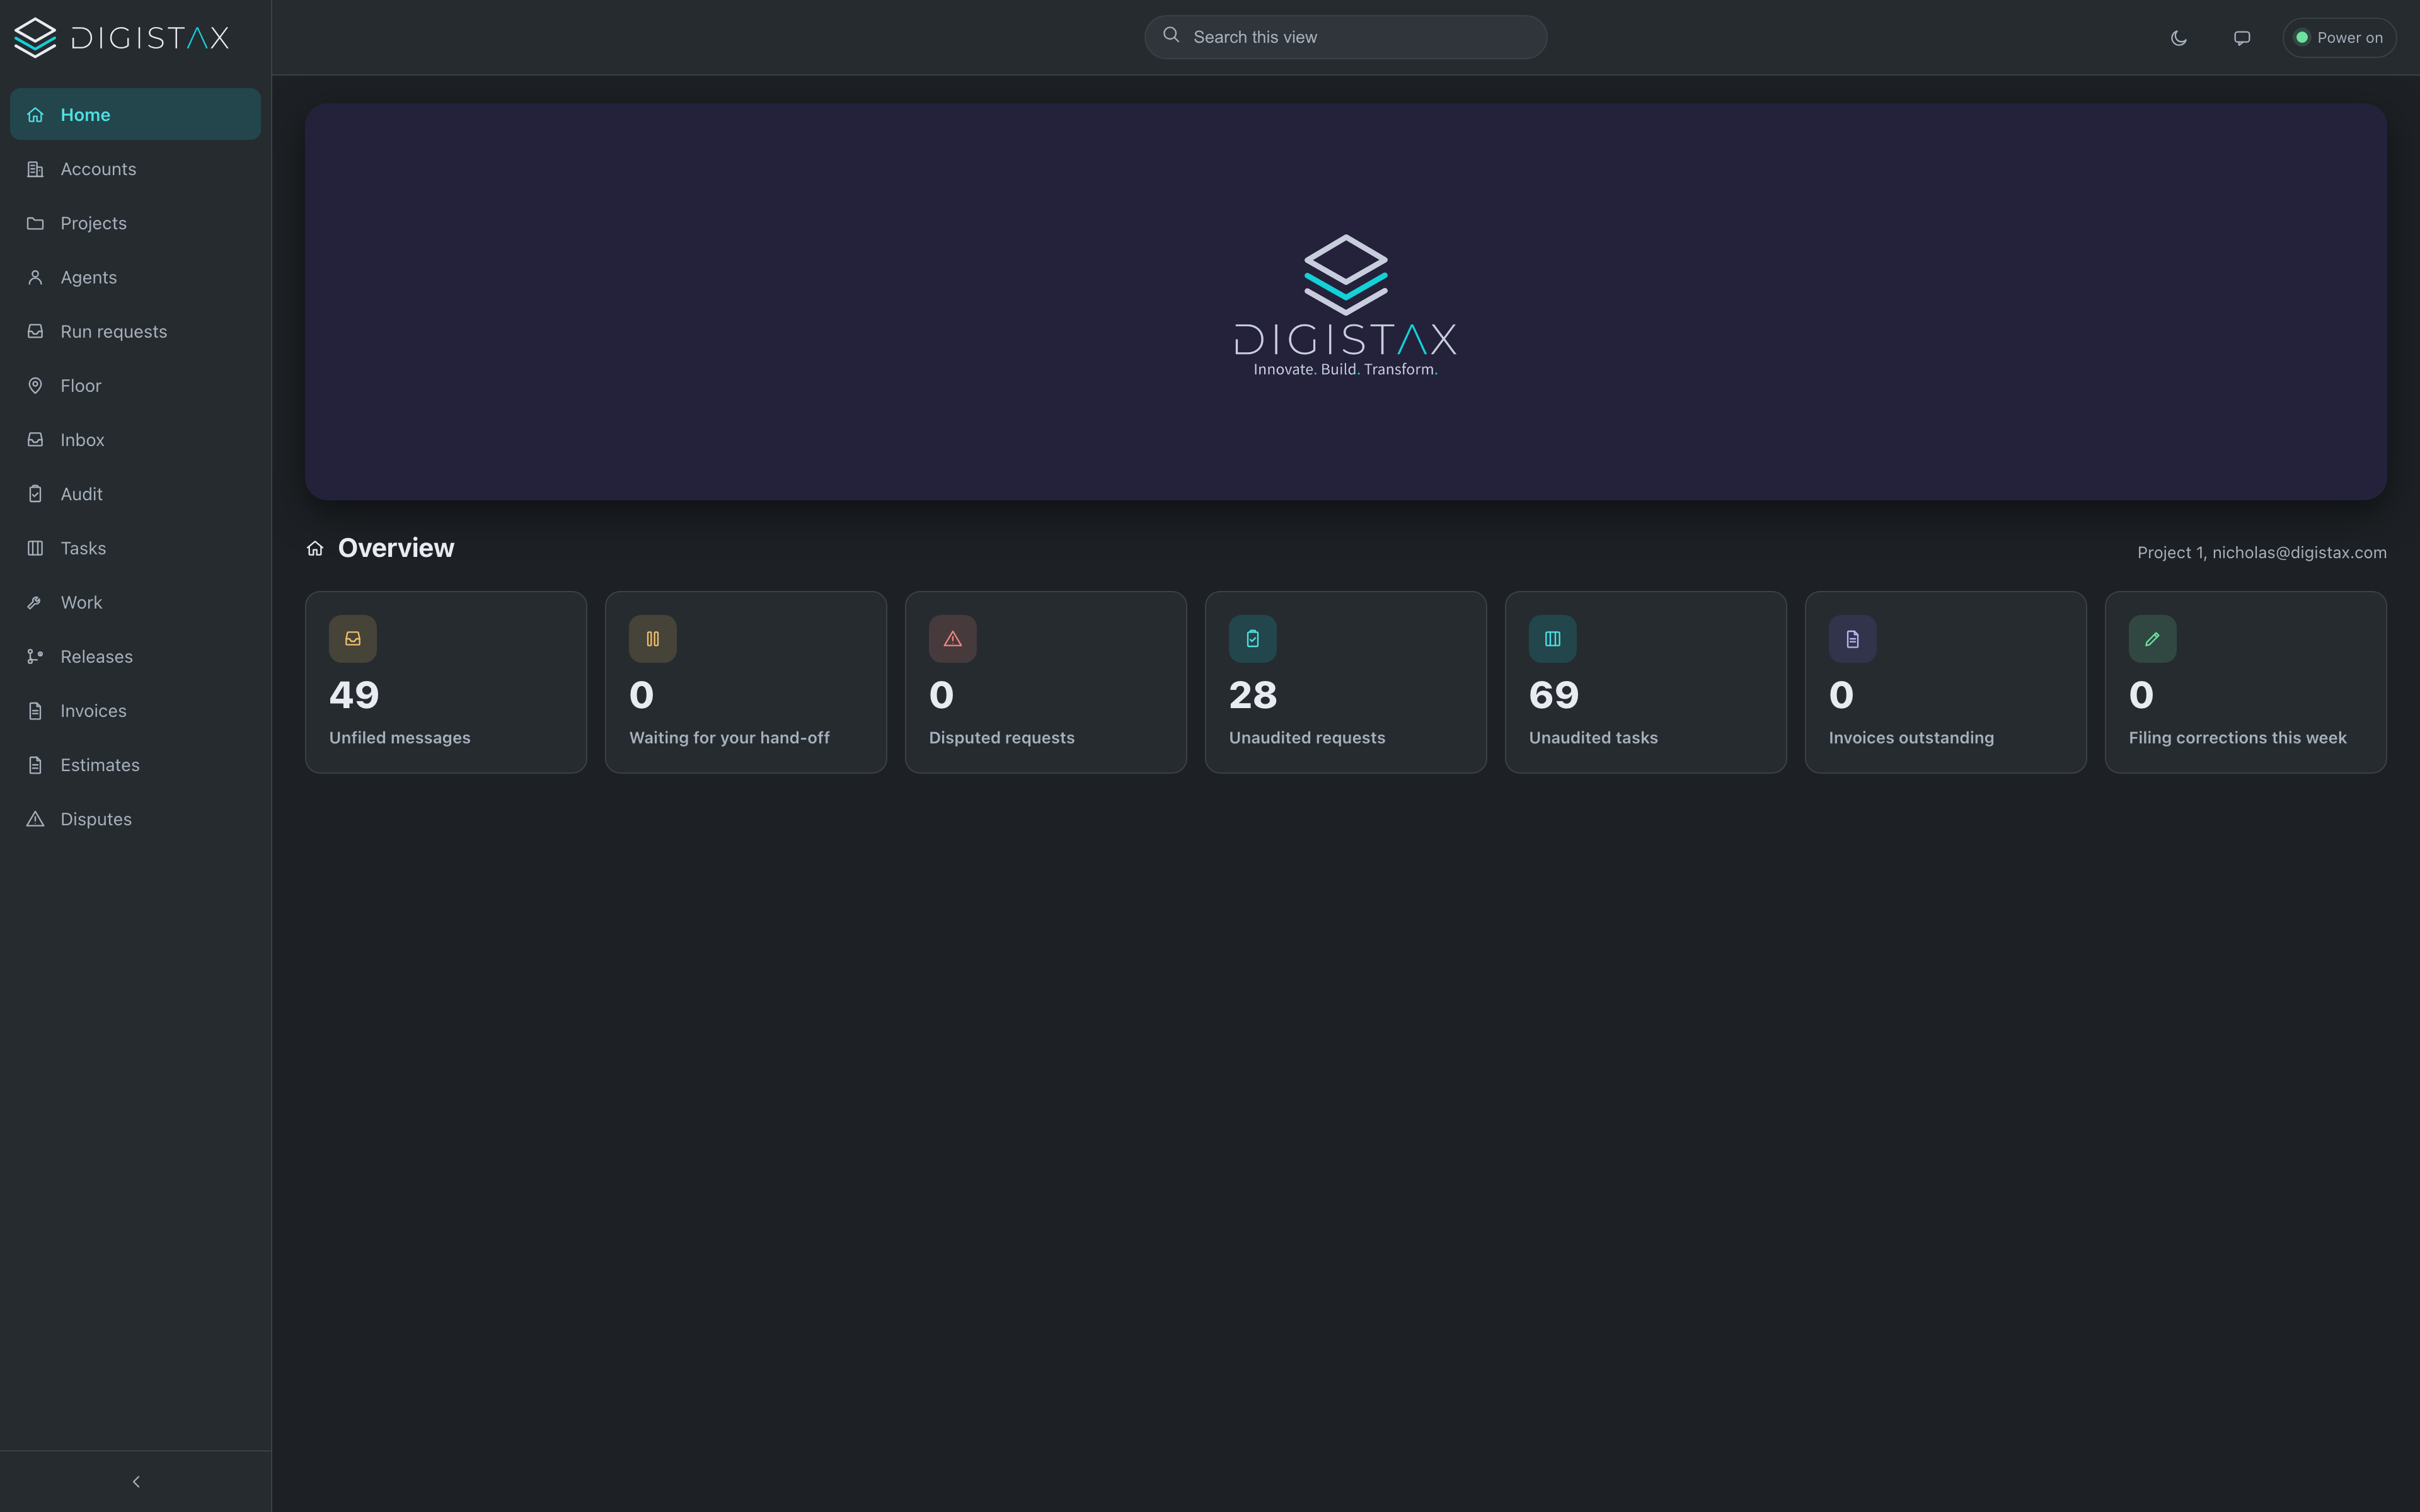Select Work in the sidebar
The image size is (2420, 1512).
136,602
